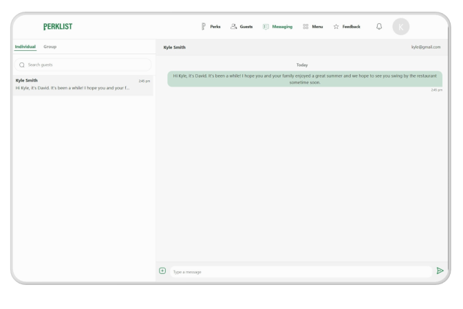The height and width of the screenshot is (309, 463).
Task: Switch to the Group tab
Action: coord(50,47)
